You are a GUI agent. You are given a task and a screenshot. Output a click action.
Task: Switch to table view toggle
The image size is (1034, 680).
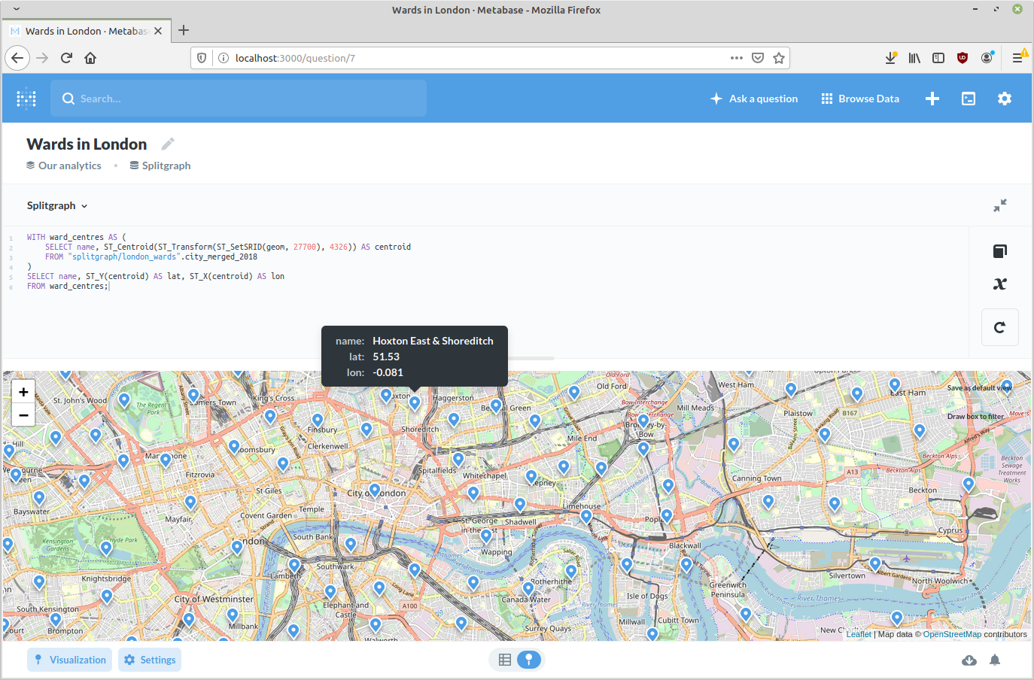pos(505,660)
